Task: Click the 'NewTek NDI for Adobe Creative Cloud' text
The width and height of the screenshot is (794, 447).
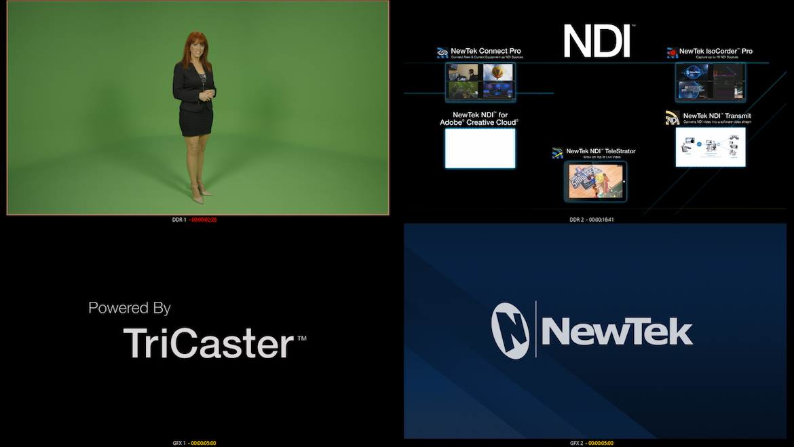Action: click(479, 119)
